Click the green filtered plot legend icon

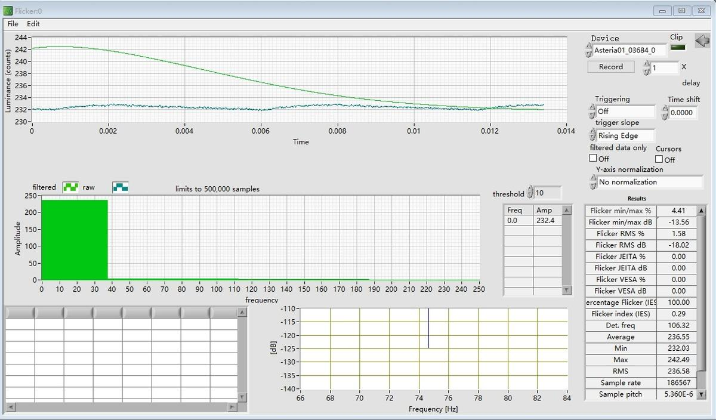tap(71, 187)
